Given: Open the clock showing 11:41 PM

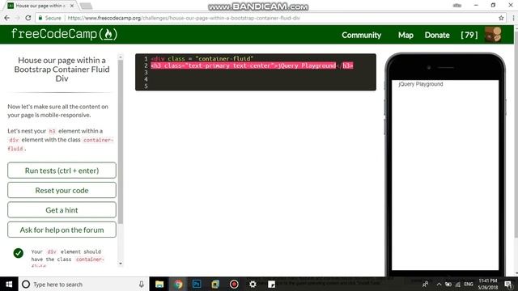Looking at the screenshot, I should coord(487,284).
